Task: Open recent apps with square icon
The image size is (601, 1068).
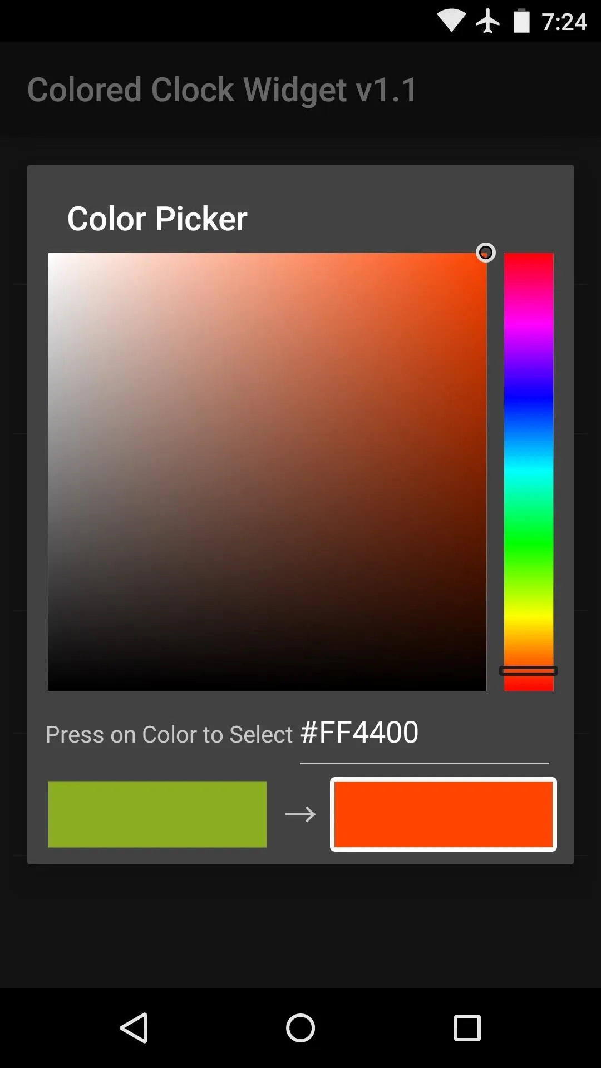Action: [x=467, y=1027]
